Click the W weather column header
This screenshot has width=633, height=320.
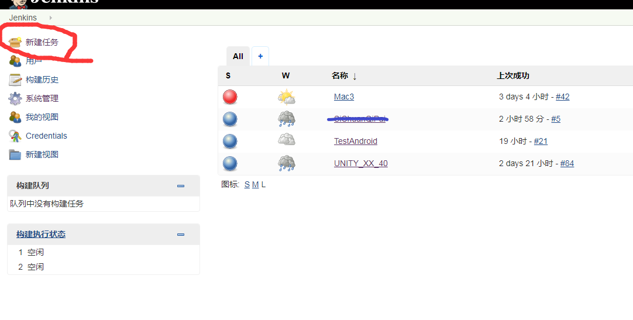pyautogui.click(x=286, y=76)
